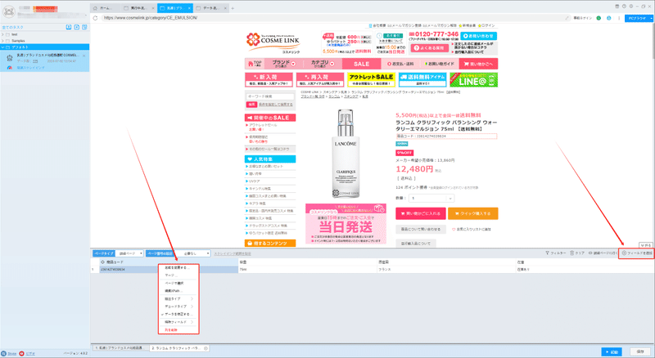Open the 数量 quantity dropdown on the product page
The width and height of the screenshot is (655, 358).
431,198
